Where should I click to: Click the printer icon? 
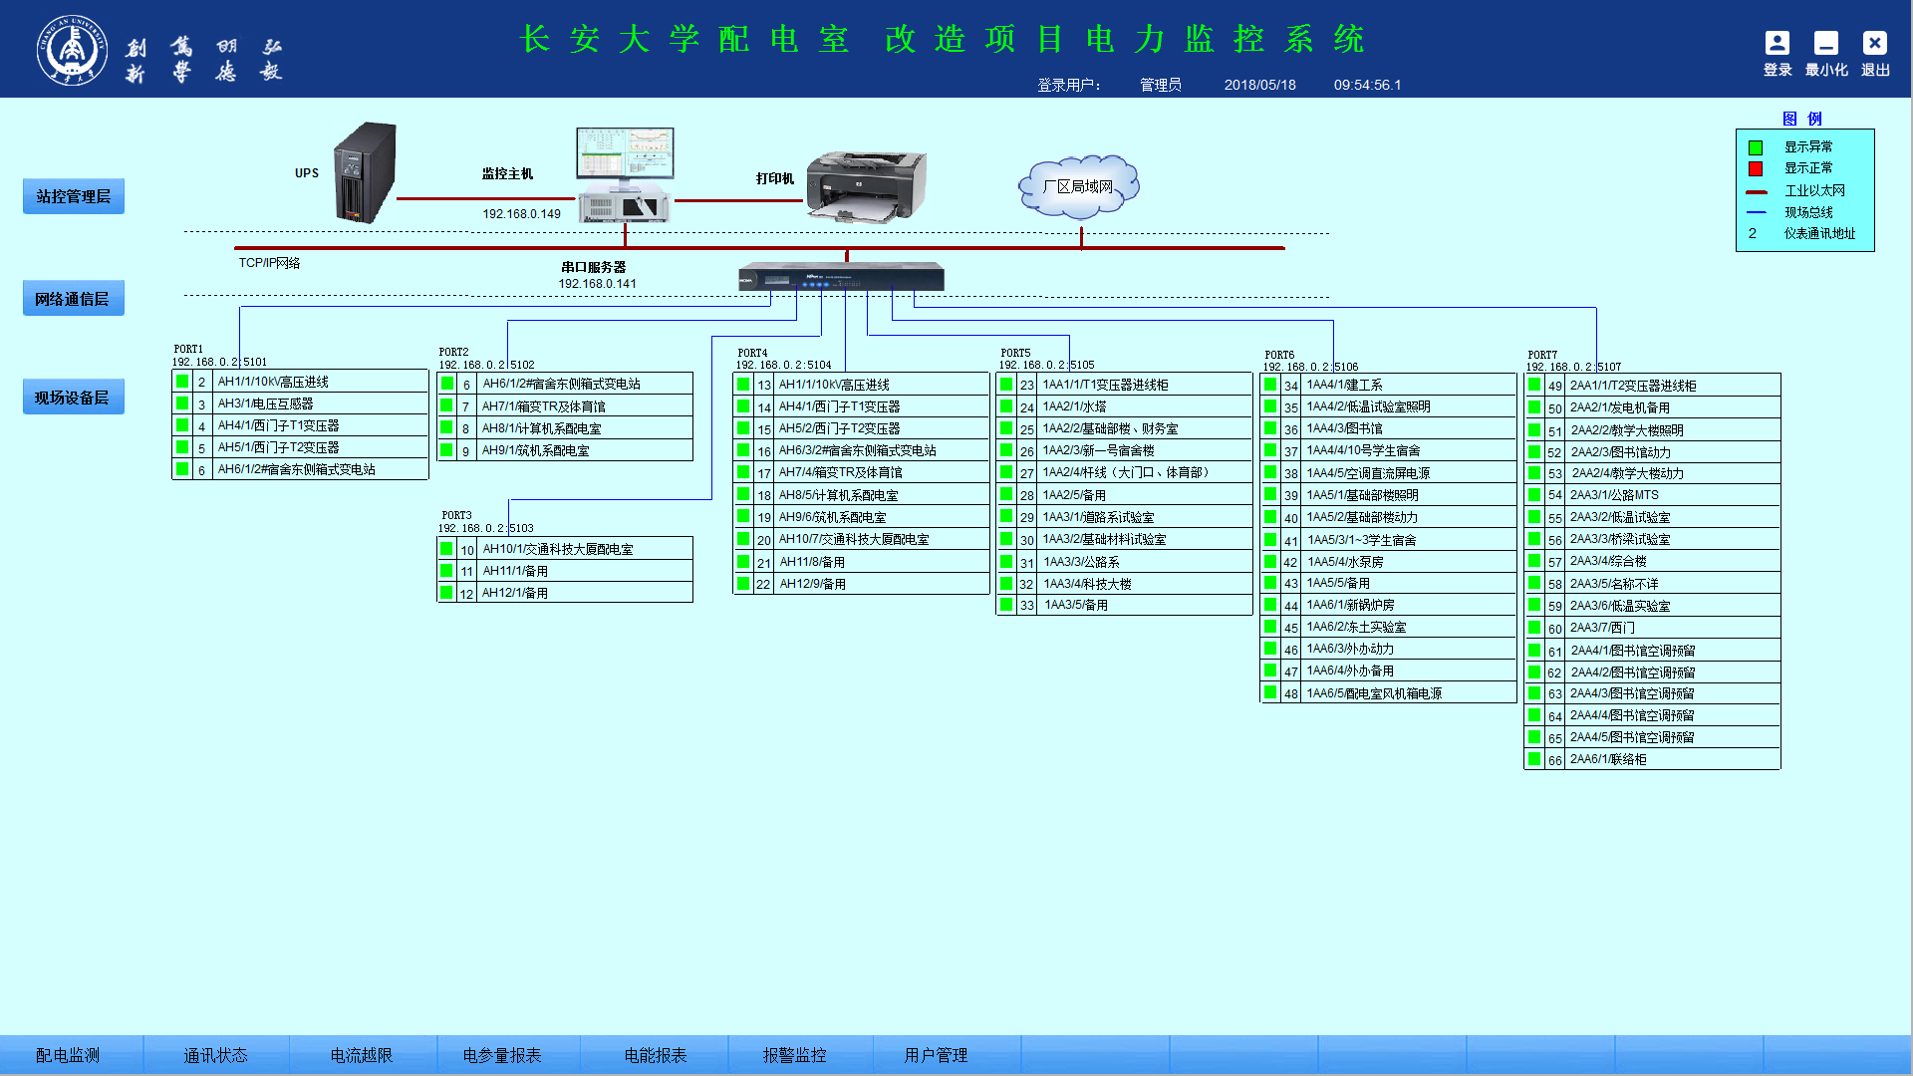tap(865, 185)
